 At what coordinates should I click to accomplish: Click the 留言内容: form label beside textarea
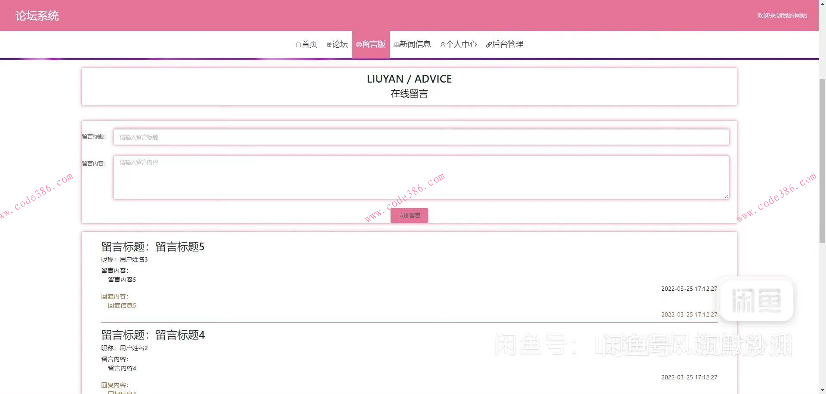click(94, 163)
